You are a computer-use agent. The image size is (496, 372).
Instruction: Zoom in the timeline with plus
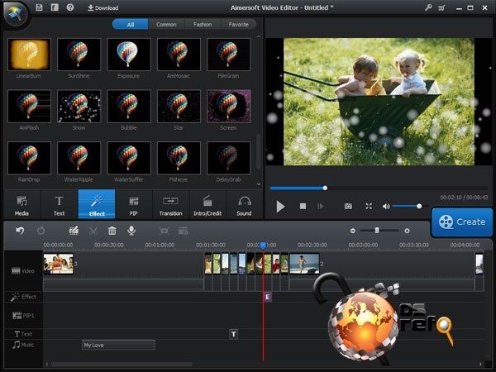407,231
